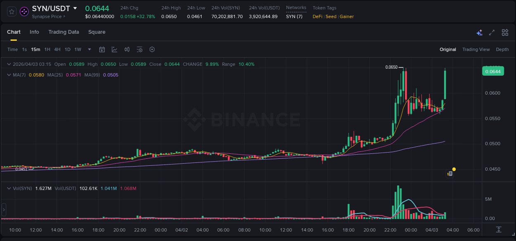
Task: Expand chart to fullscreen with diagonal arrows
Action: click(x=492, y=32)
